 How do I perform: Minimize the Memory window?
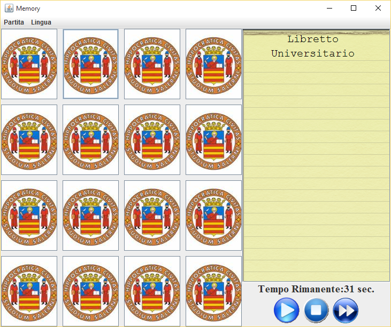coord(329,8)
